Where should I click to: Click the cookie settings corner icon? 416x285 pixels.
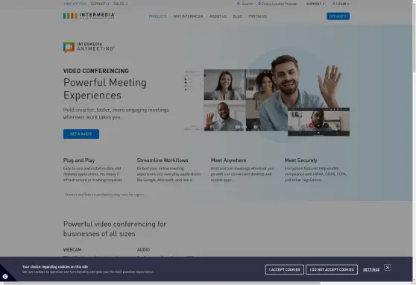point(5,277)
